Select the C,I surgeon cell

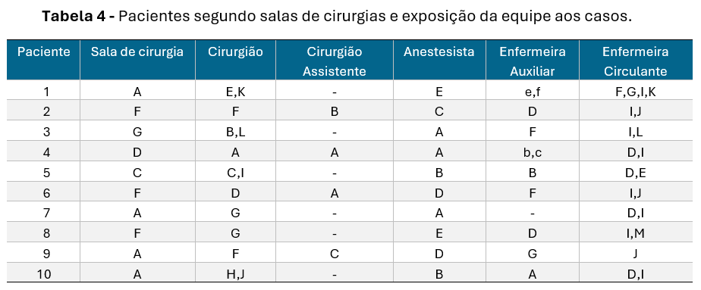pyautogui.click(x=236, y=172)
